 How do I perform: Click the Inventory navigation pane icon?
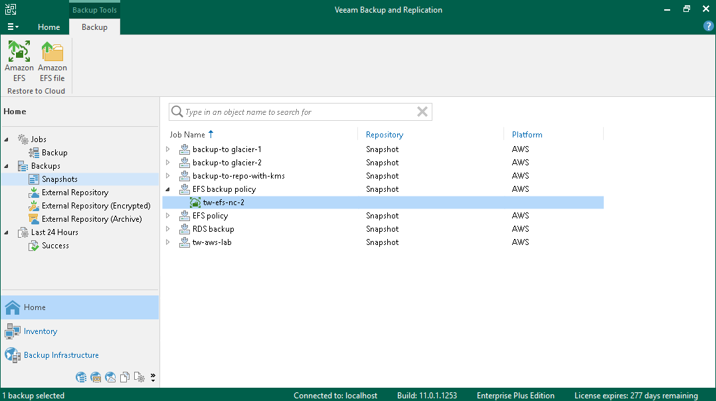point(13,331)
